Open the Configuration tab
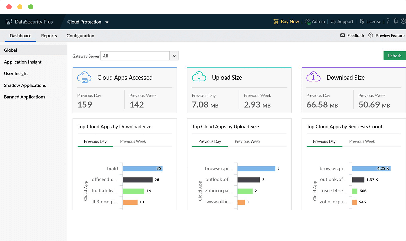The image size is (406, 241). [x=80, y=36]
